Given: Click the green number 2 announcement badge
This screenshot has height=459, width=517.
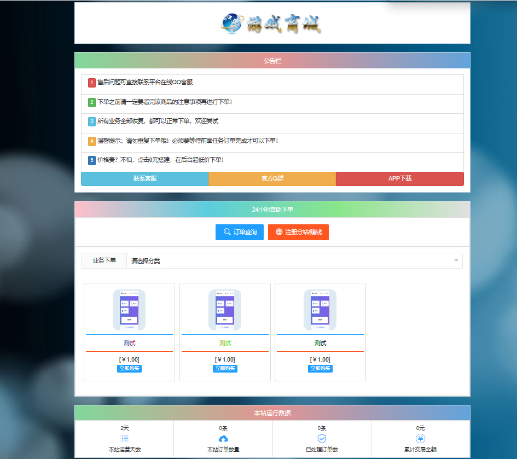Looking at the screenshot, I should (92, 102).
